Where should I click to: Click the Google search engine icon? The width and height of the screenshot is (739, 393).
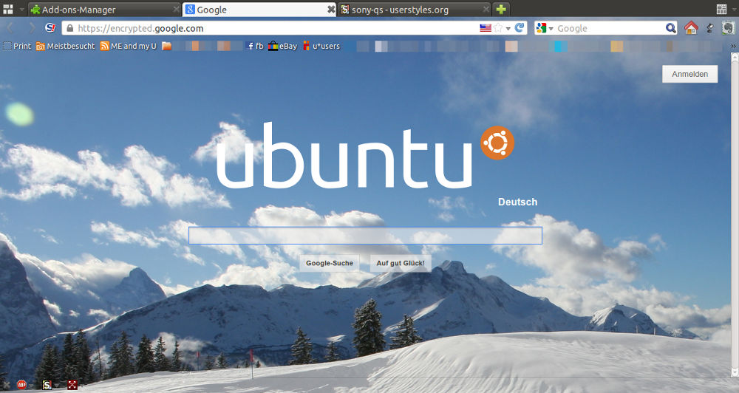click(542, 28)
